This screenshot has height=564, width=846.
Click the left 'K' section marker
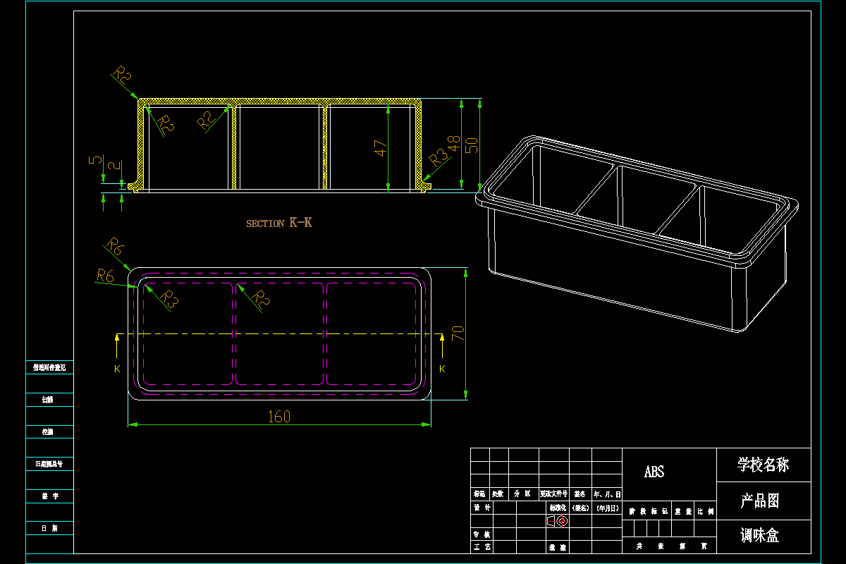pos(117,369)
